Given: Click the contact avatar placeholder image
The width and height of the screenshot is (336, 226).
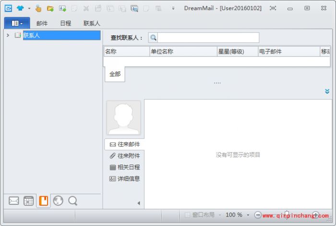Looking at the screenshot, I should (x=124, y=118).
